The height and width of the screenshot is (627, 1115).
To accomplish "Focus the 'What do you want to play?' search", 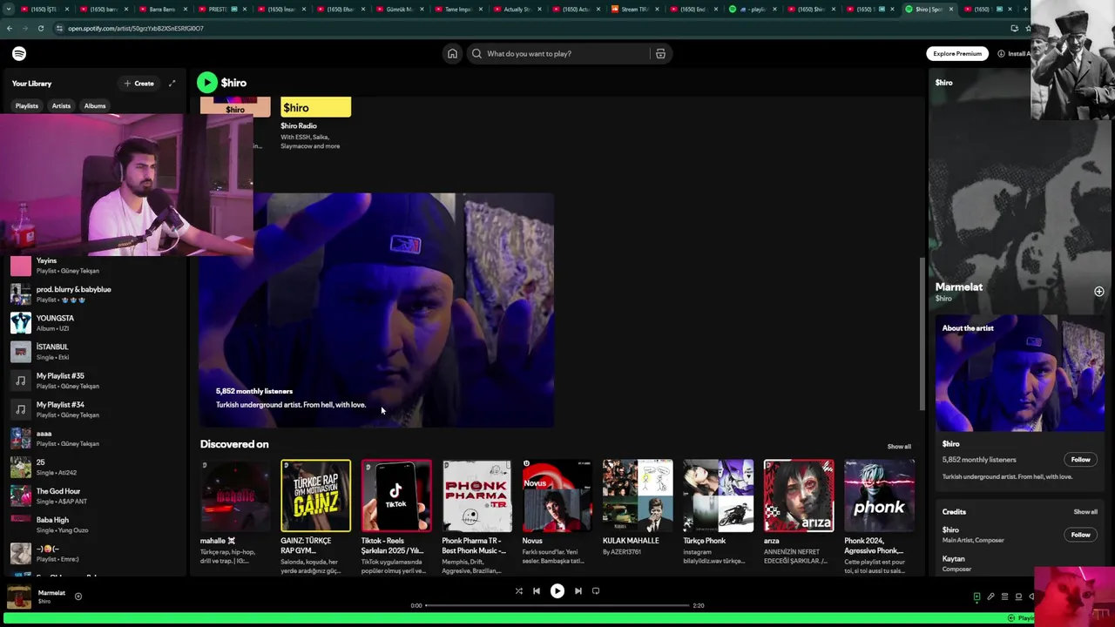I will tap(557, 54).
